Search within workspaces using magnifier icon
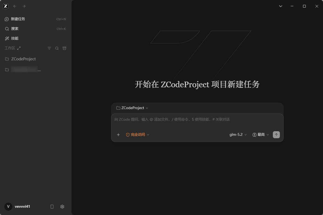Image resolution: width=323 pixels, height=215 pixels. pos(57,48)
